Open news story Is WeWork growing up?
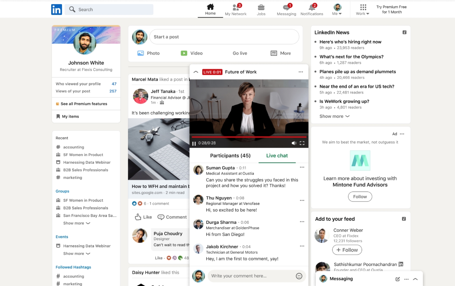Image resolution: width=455 pixels, height=286 pixels. (x=344, y=101)
